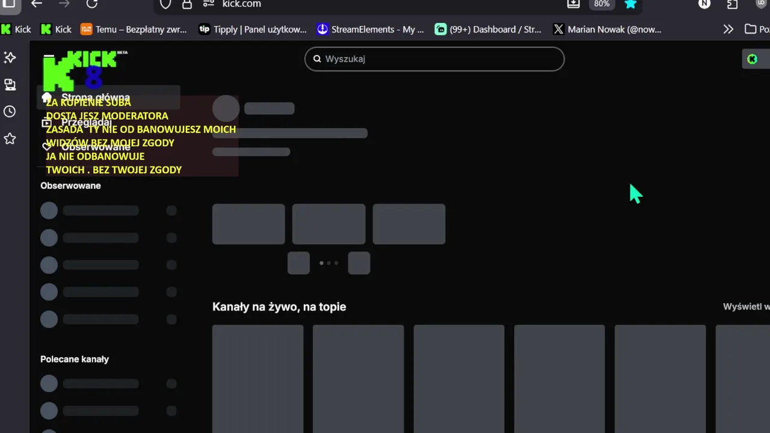Reload the page with the refresh icon

point(91,4)
